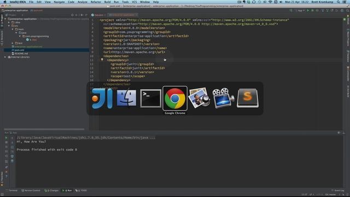Switch to the App.java editor tab
Viewport: 350px width, 197px height.
(x=98, y=15)
